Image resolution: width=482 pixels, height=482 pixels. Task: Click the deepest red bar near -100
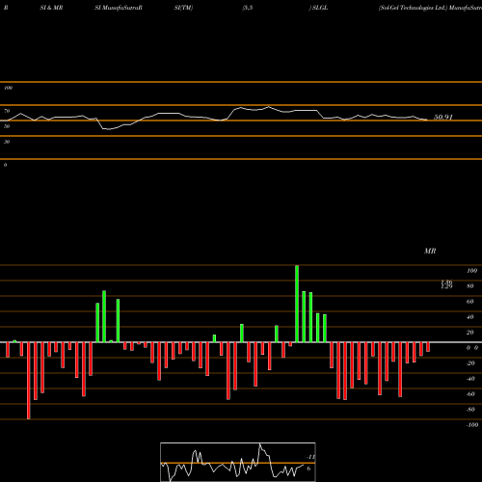tap(29, 381)
